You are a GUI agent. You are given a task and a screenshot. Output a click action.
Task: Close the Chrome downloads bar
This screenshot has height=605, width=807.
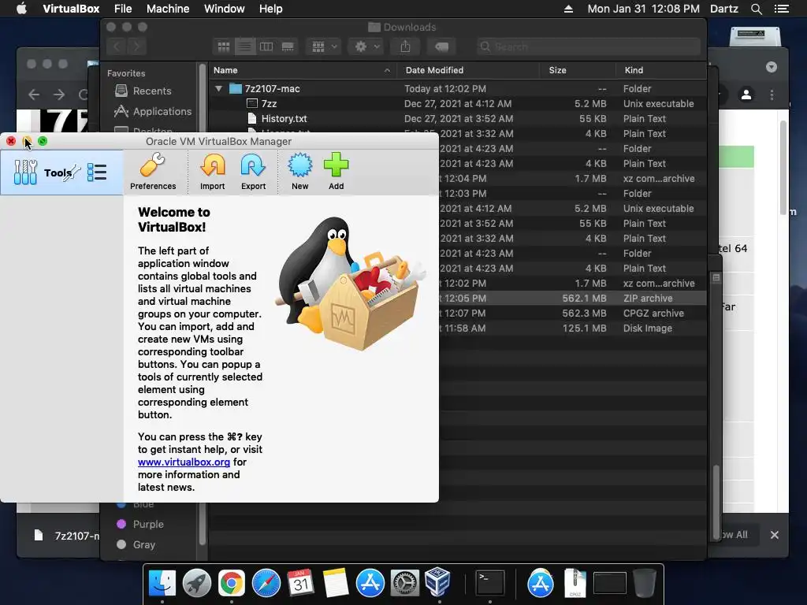(774, 535)
